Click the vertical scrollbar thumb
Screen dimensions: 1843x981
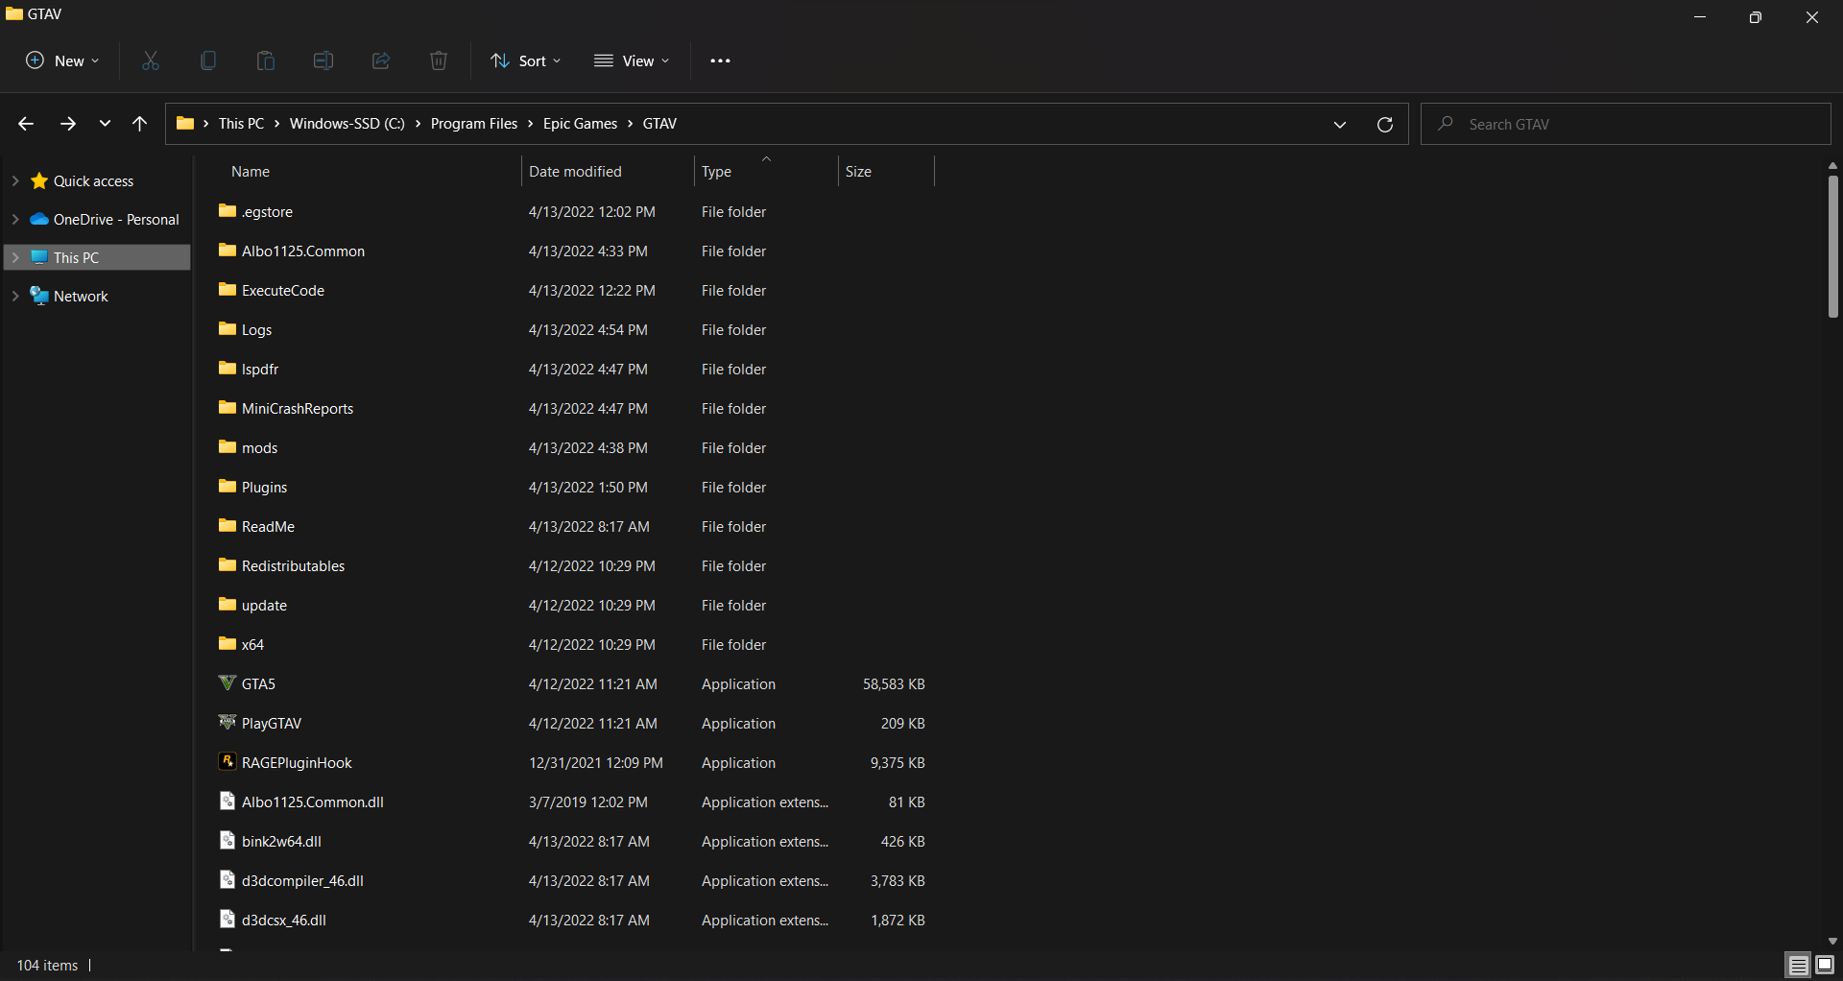coord(1832,247)
